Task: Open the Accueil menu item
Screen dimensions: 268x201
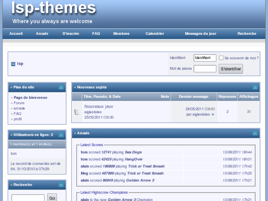Action: click(x=16, y=34)
